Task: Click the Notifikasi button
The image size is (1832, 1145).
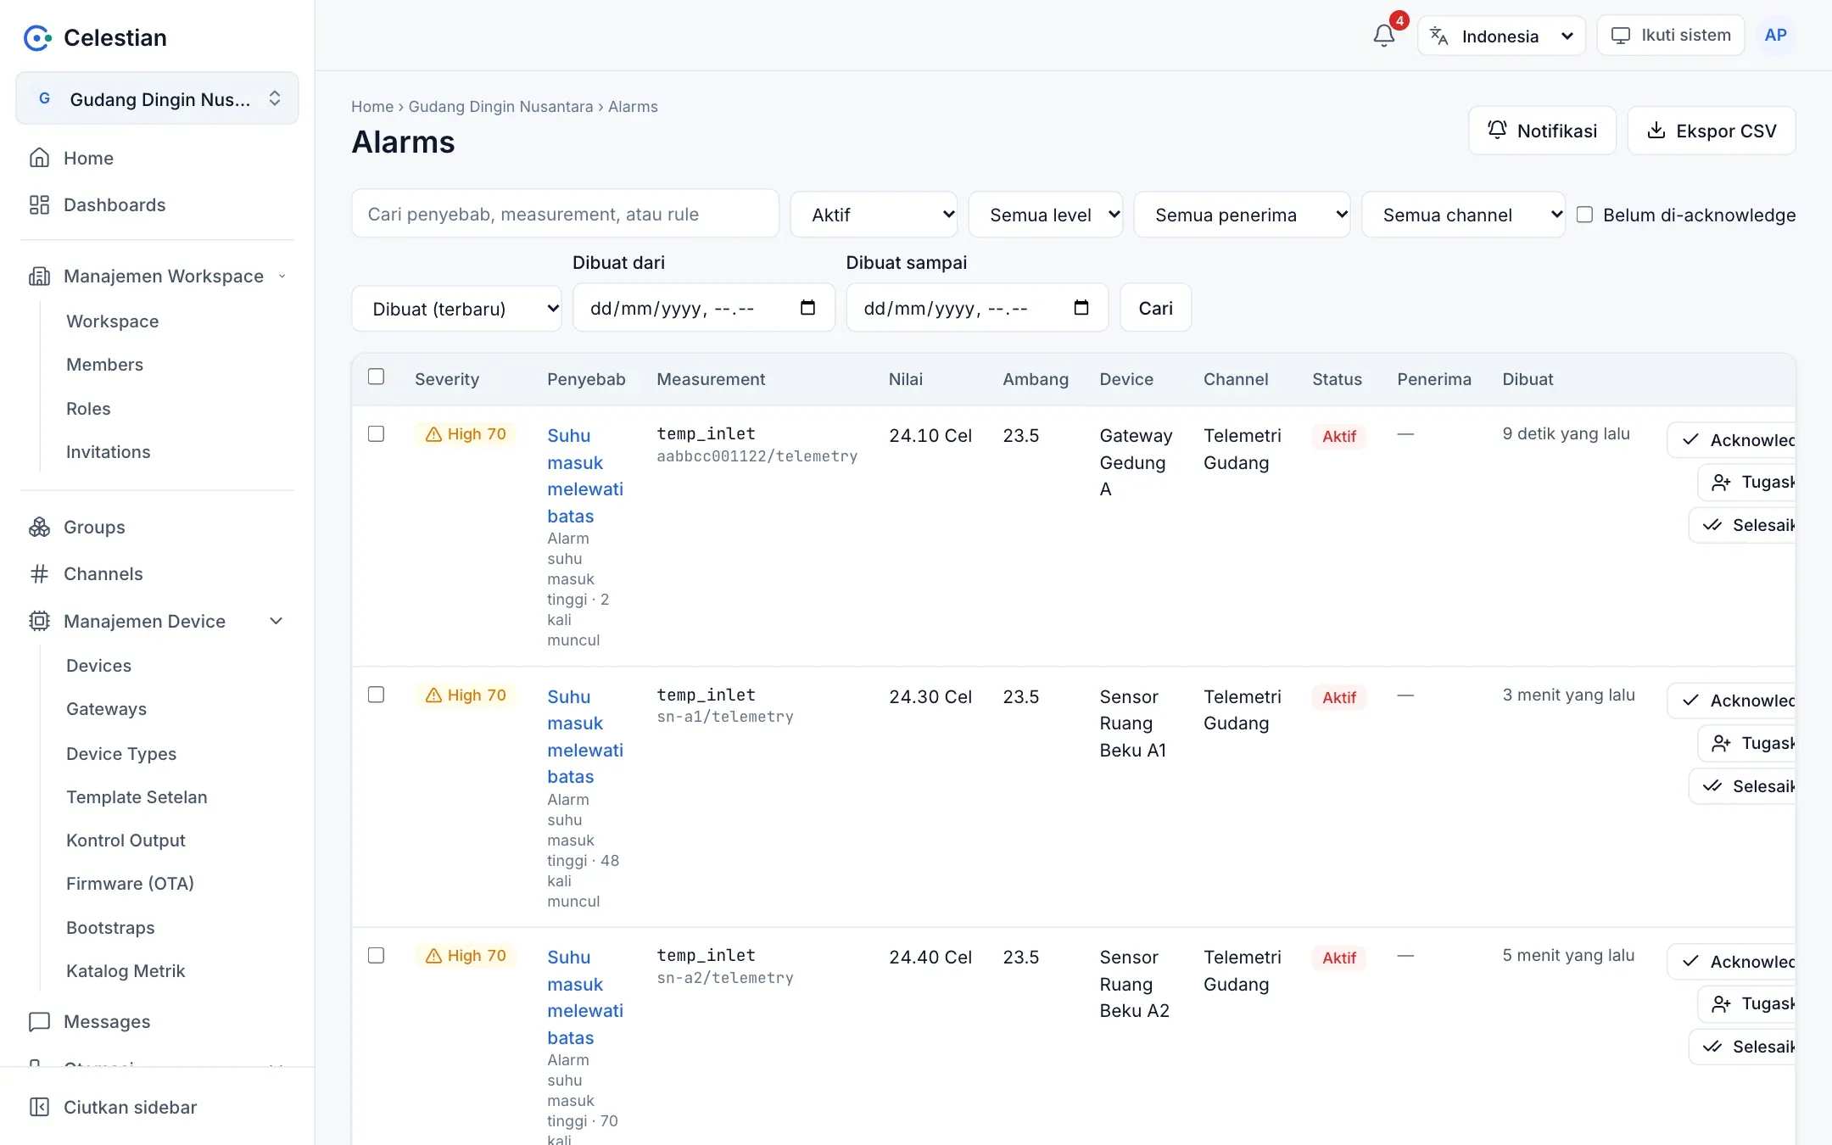Action: click(1542, 131)
